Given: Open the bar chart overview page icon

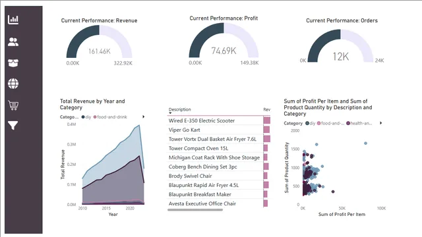Looking at the screenshot, I should click(13, 20).
